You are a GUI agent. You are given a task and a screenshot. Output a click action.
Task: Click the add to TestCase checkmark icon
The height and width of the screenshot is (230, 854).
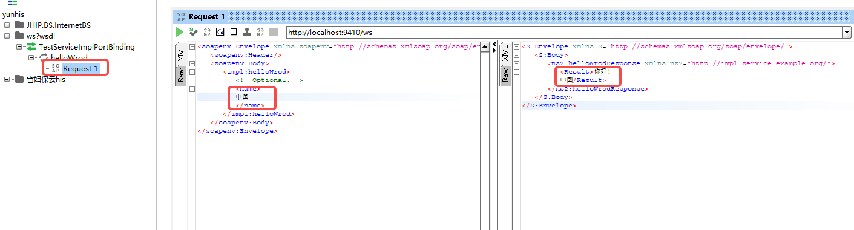tap(193, 31)
